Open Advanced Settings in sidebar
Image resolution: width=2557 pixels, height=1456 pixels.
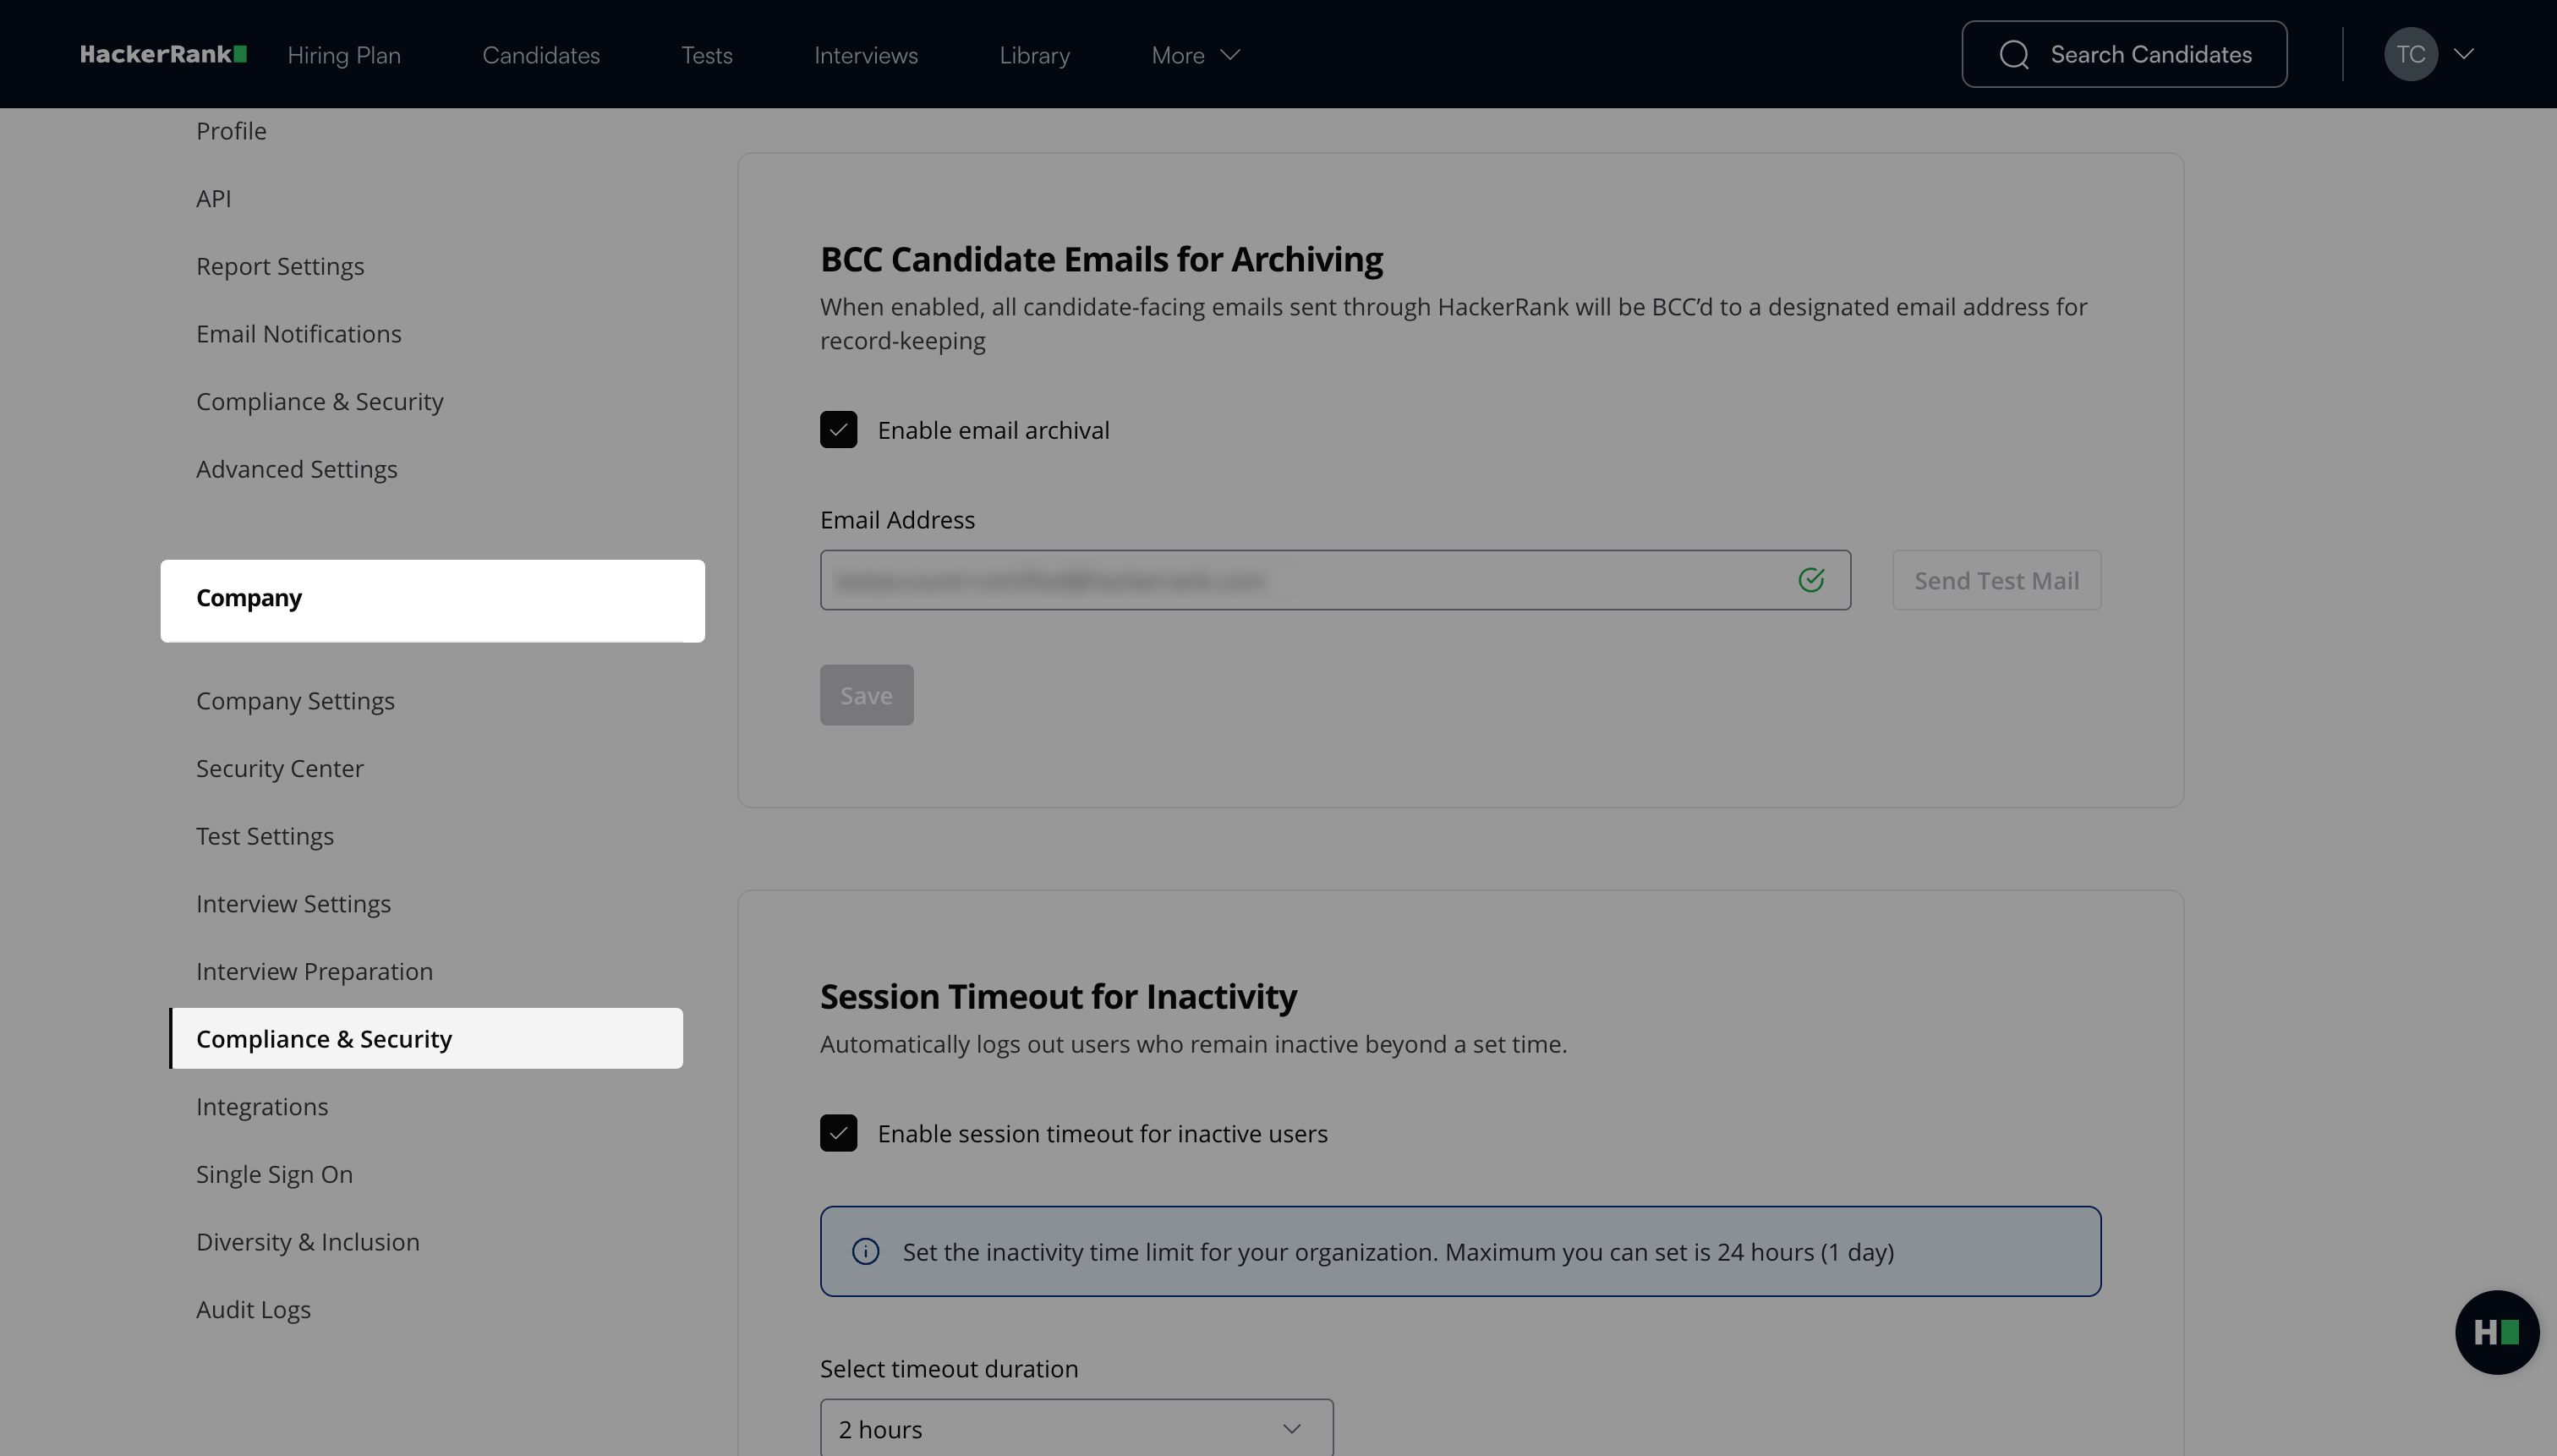[x=296, y=469]
